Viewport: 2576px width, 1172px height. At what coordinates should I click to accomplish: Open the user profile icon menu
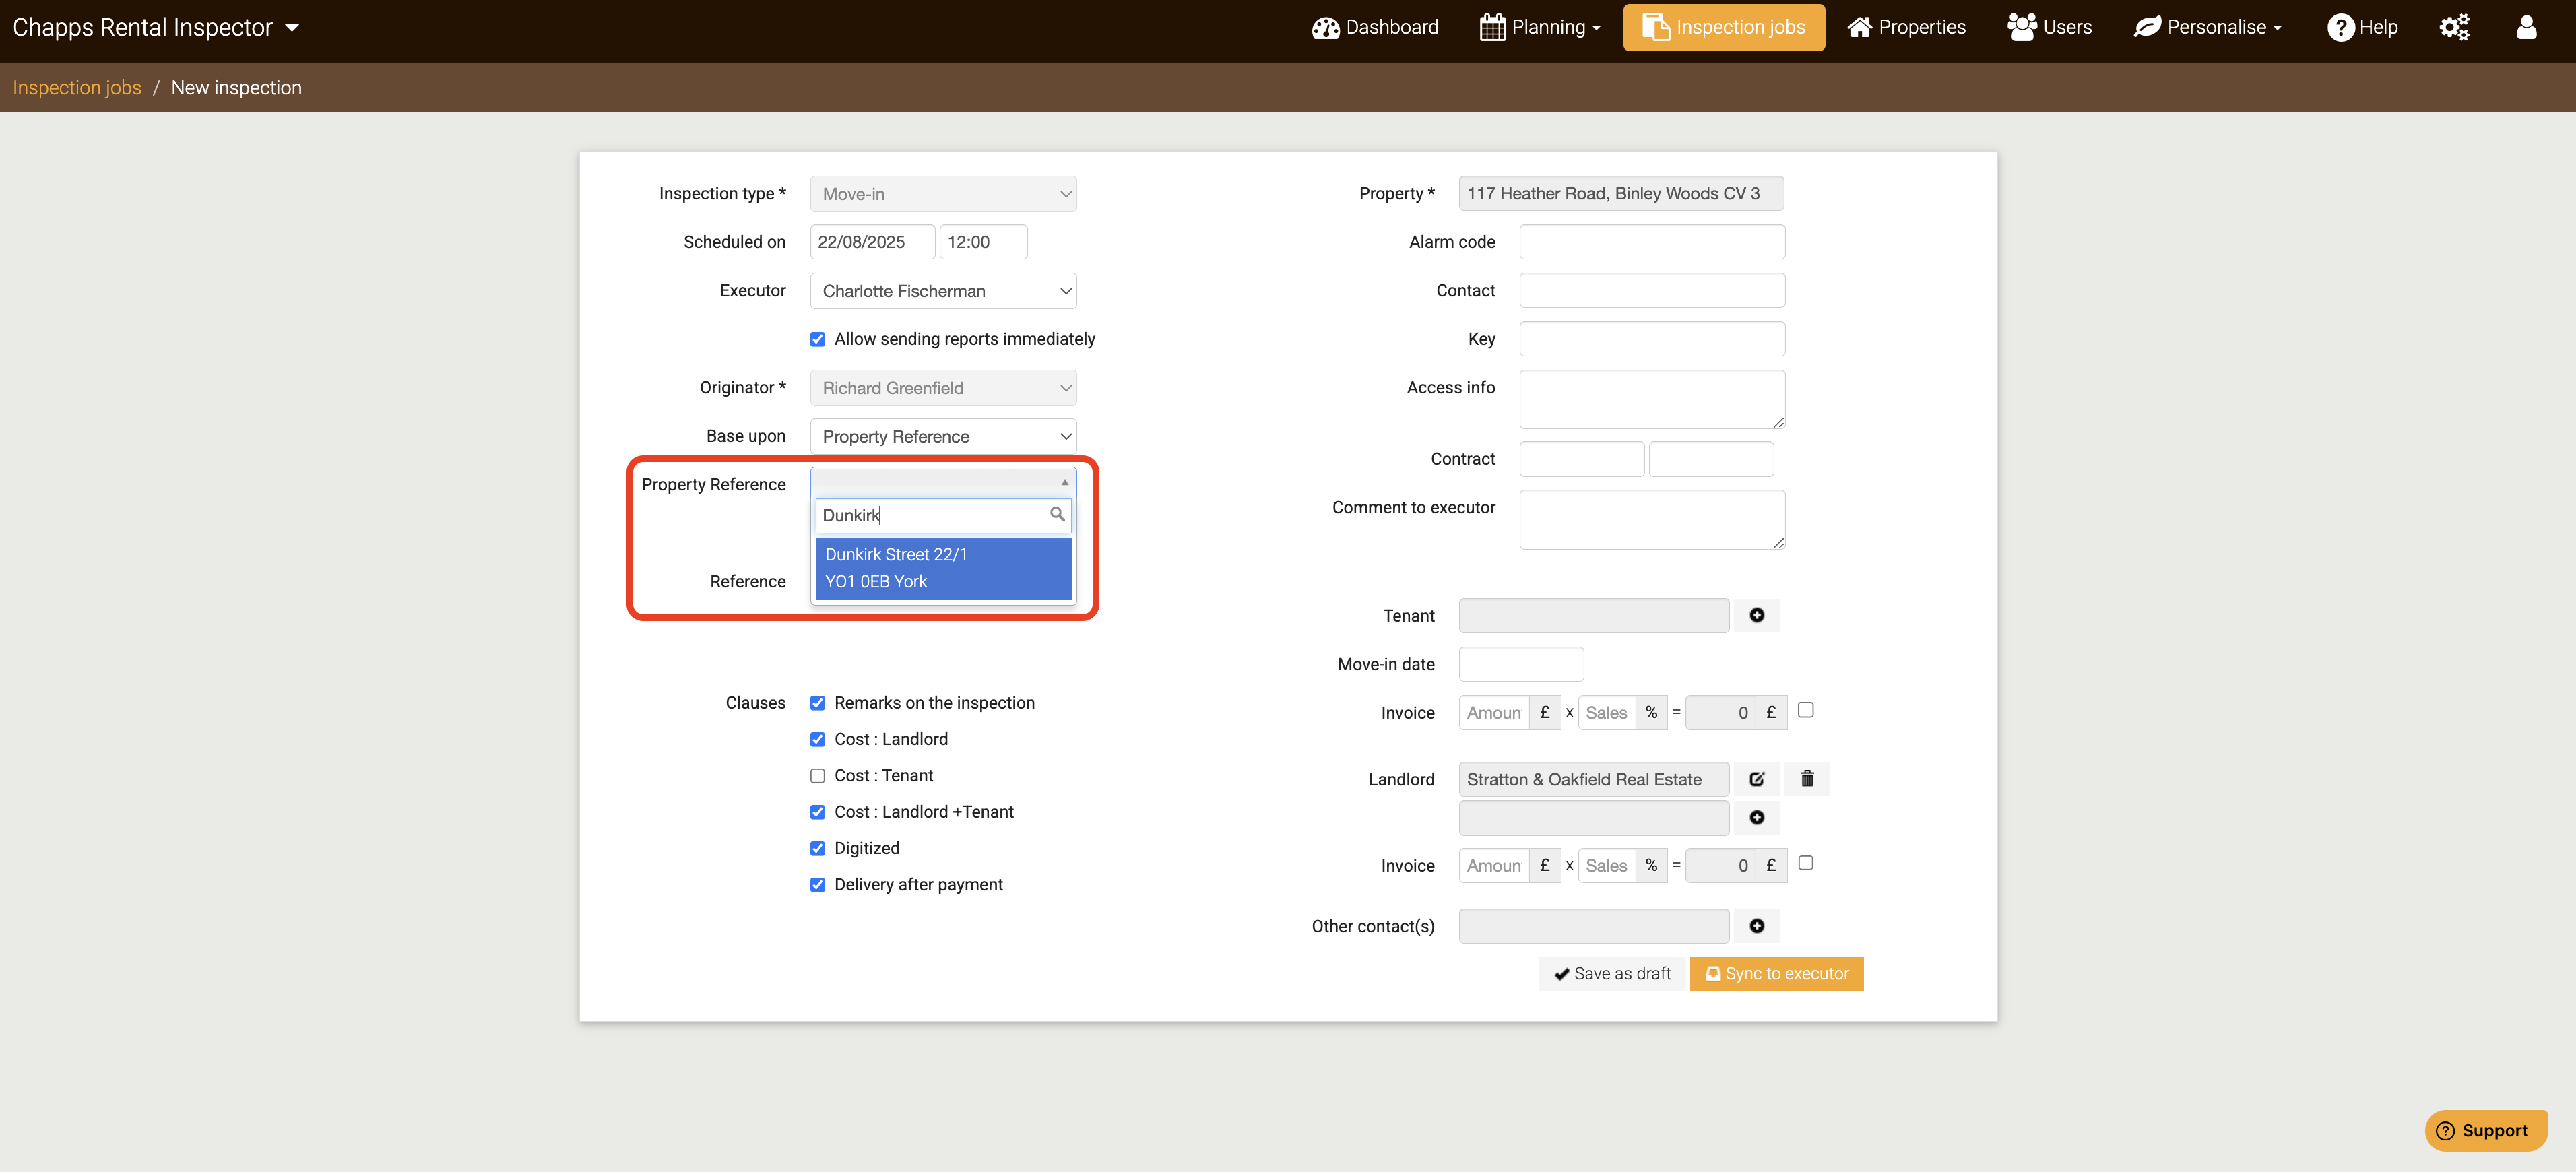coord(2526,27)
